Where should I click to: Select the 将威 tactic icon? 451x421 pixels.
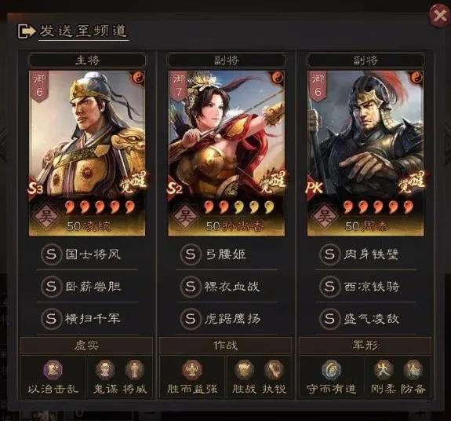coord(135,369)
